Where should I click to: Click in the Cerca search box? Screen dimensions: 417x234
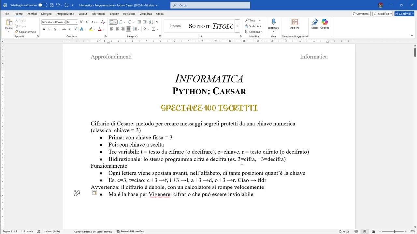(210, 5)
